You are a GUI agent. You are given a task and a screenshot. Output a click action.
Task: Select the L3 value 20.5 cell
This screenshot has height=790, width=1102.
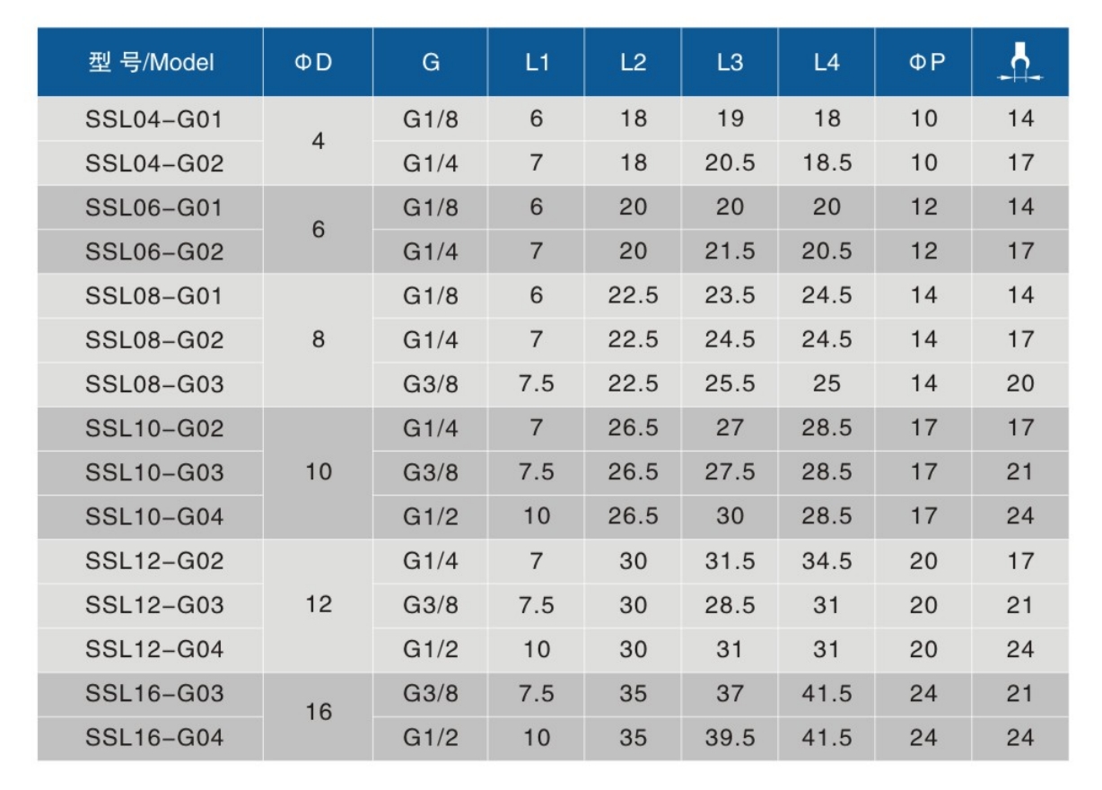[730, 162]
